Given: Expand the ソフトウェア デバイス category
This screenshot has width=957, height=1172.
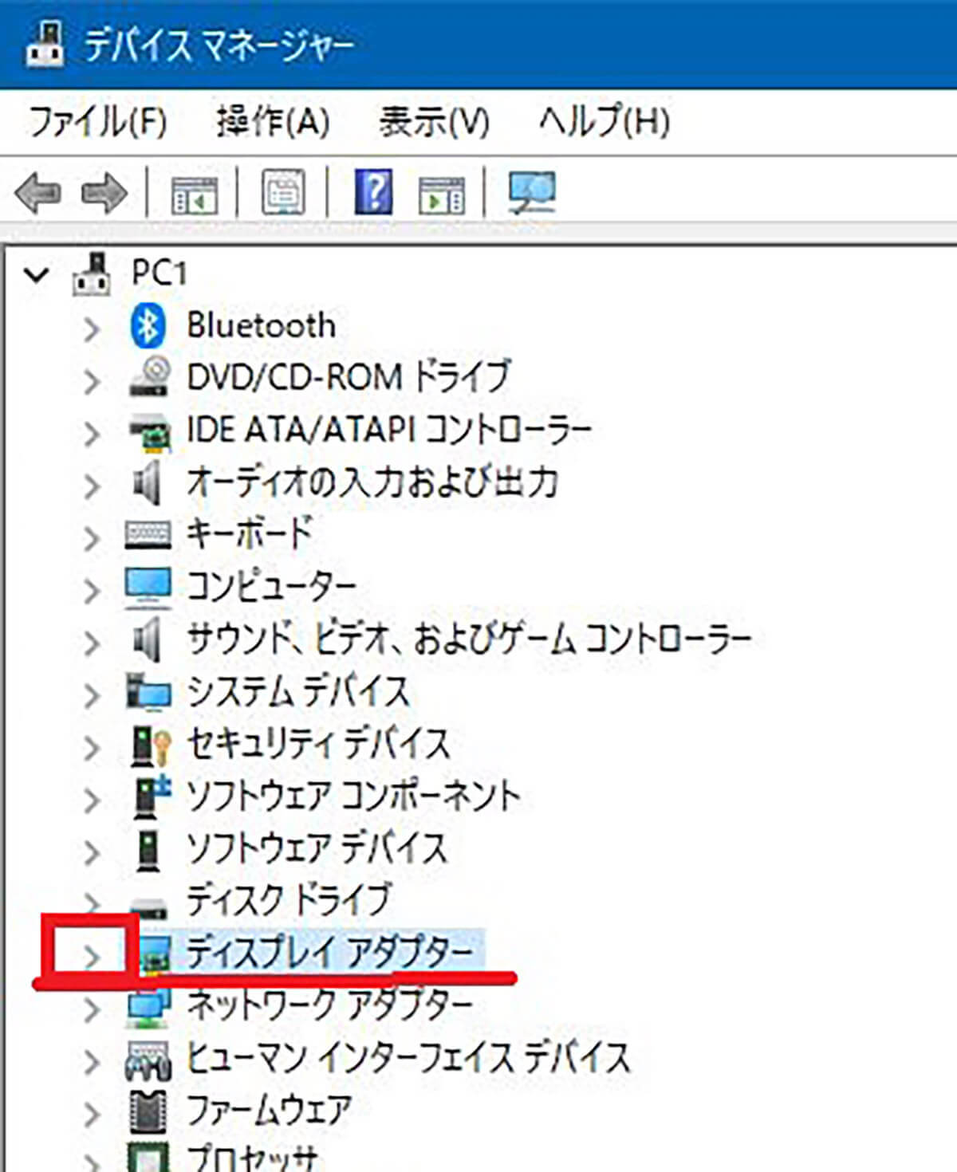Looking at the screenshot, I should click(93, 852).
